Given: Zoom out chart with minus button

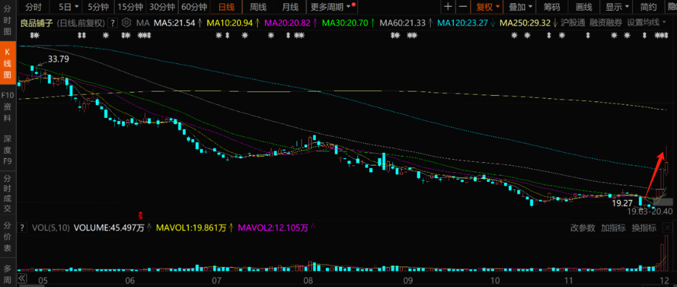Looking at the screenshot, I should 463,6.
